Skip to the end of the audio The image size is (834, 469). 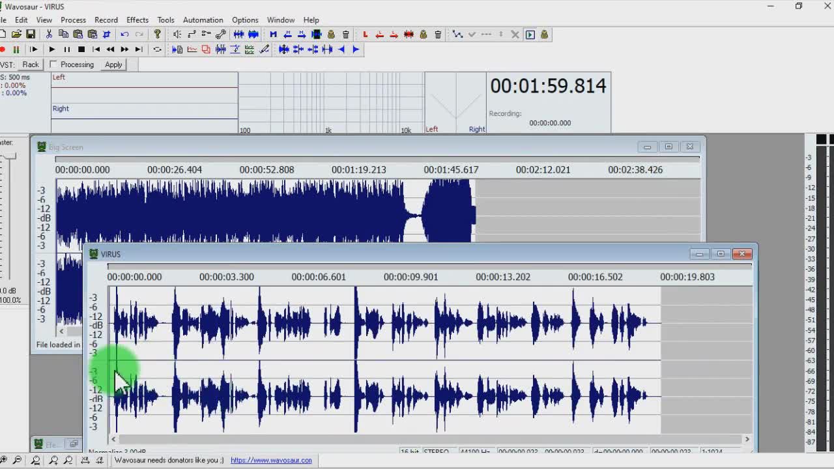pos(139,50)
